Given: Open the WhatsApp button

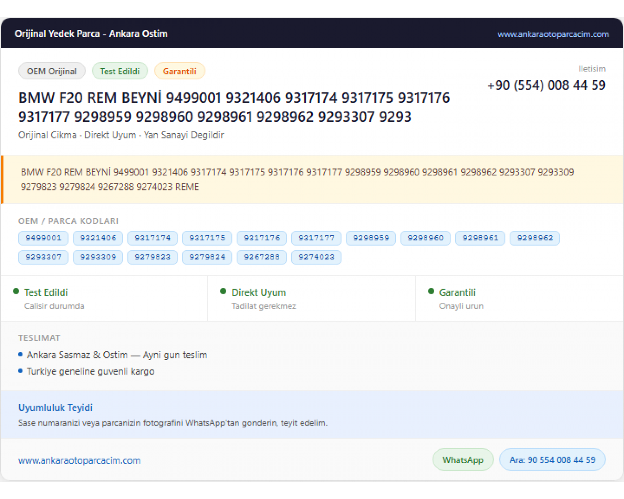Looking at the screenshot, I should coord(463,460).
